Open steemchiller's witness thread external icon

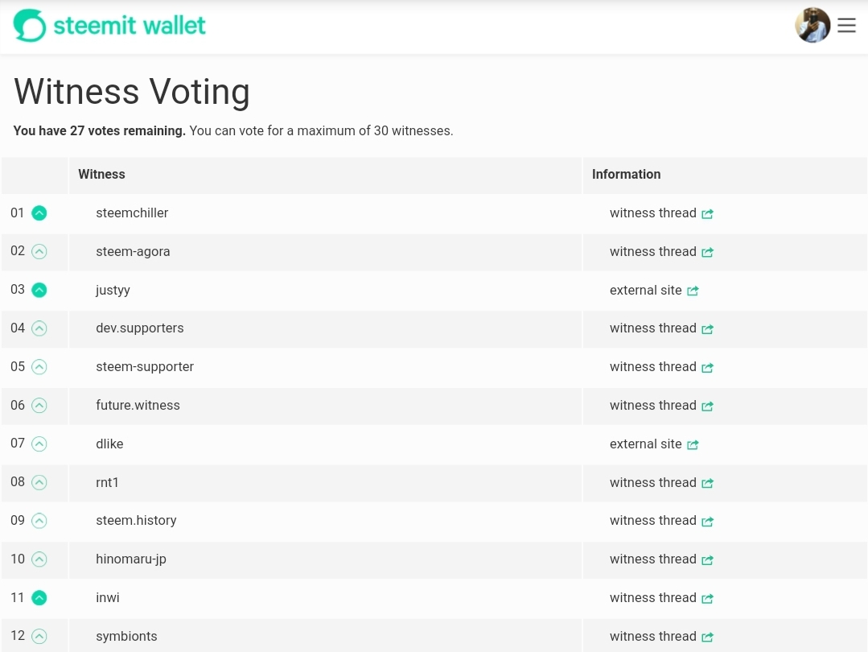708,214
